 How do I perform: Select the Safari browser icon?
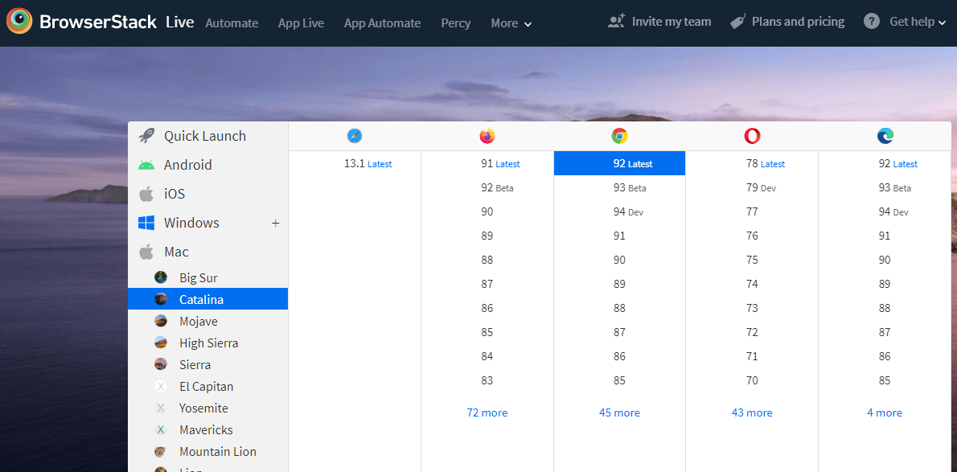(355, 136)
